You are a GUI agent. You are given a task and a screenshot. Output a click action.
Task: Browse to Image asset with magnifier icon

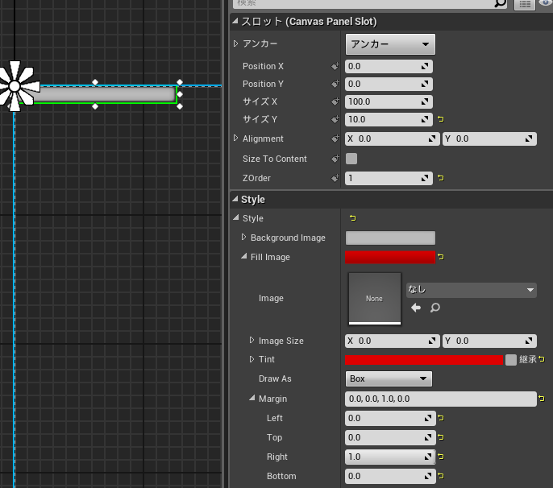pos(435,308)
